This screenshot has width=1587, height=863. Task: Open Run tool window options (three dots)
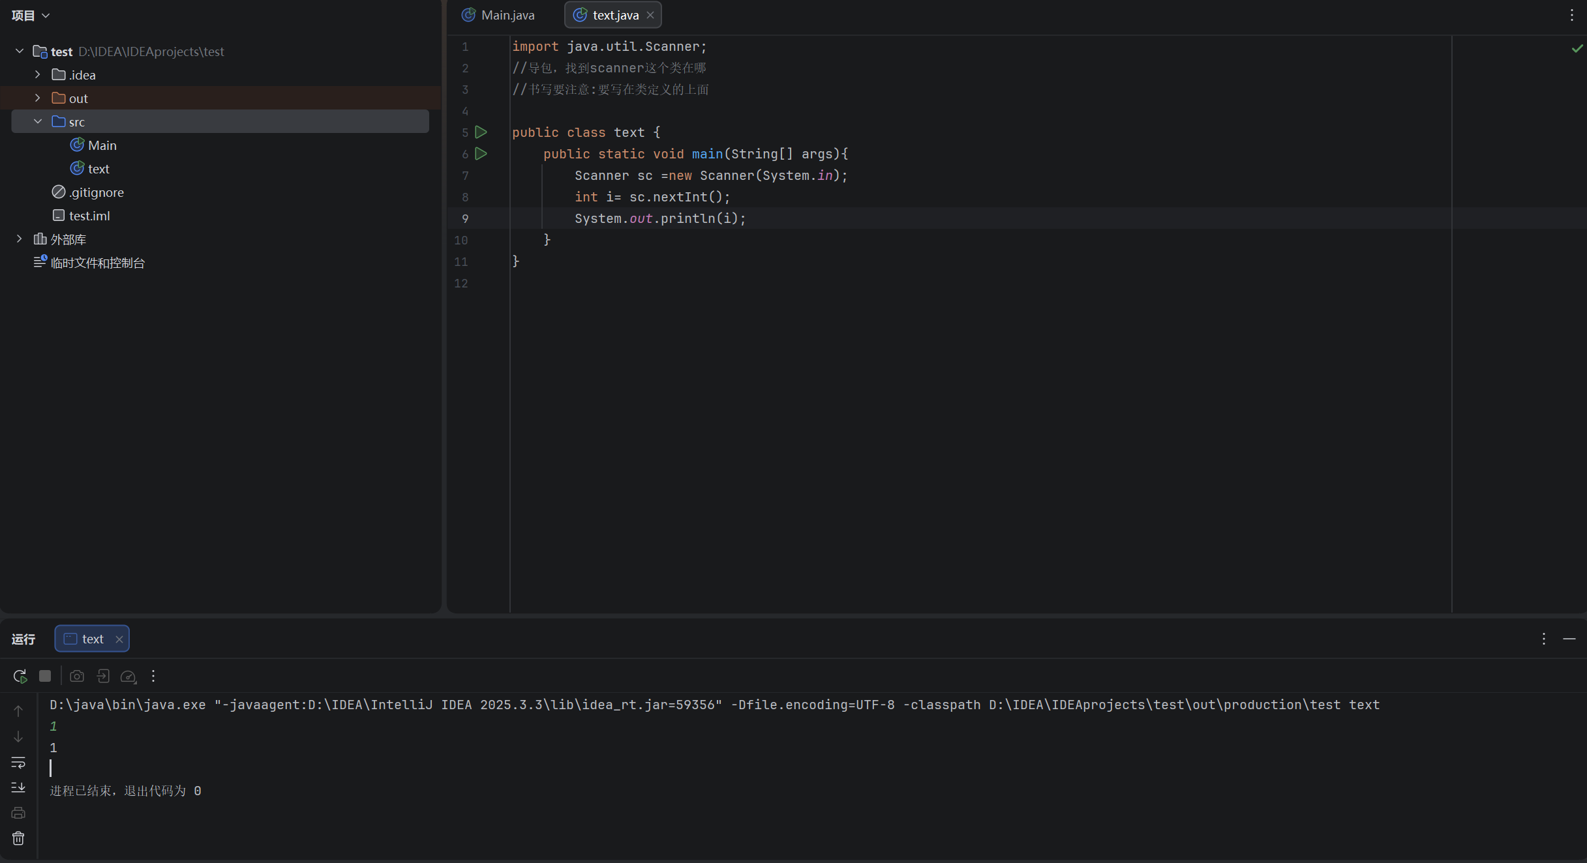1544,639
